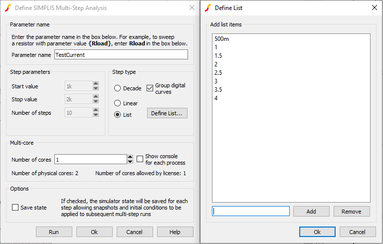383x244 pixels.
Task: Select list item 2
Action: coord(216,64)
